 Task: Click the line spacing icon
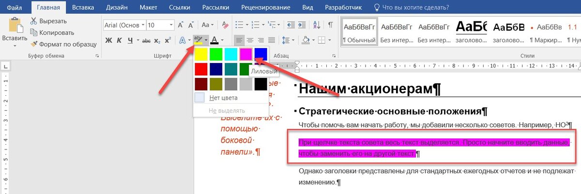tap(286, 40)
